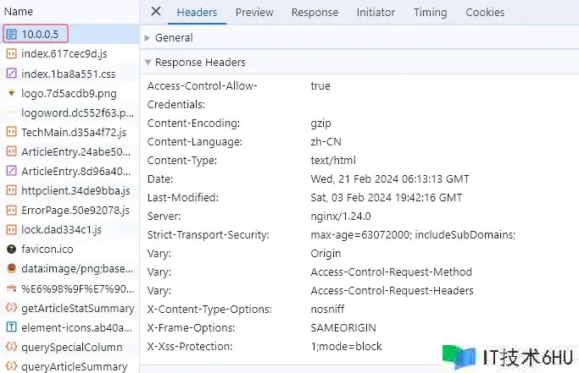Screen dimensions: 579x373
Task: Expand the General section
Action: (148, 38)
